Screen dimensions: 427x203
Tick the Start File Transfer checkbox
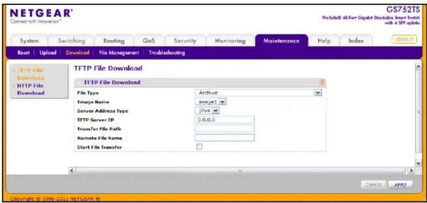click(199, 147)
